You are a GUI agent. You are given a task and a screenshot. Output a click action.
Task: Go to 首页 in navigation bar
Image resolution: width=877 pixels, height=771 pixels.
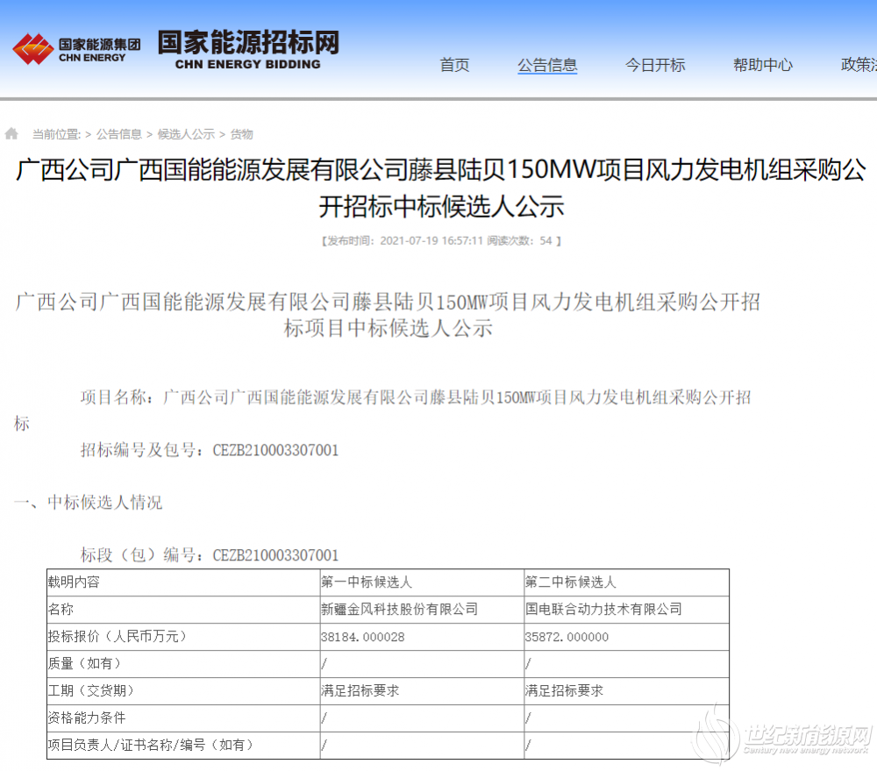454,65
